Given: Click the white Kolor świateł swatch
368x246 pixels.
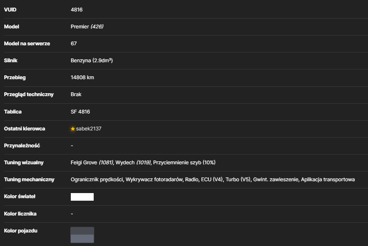Looking at the screenshot, I should tap(82, 197).
